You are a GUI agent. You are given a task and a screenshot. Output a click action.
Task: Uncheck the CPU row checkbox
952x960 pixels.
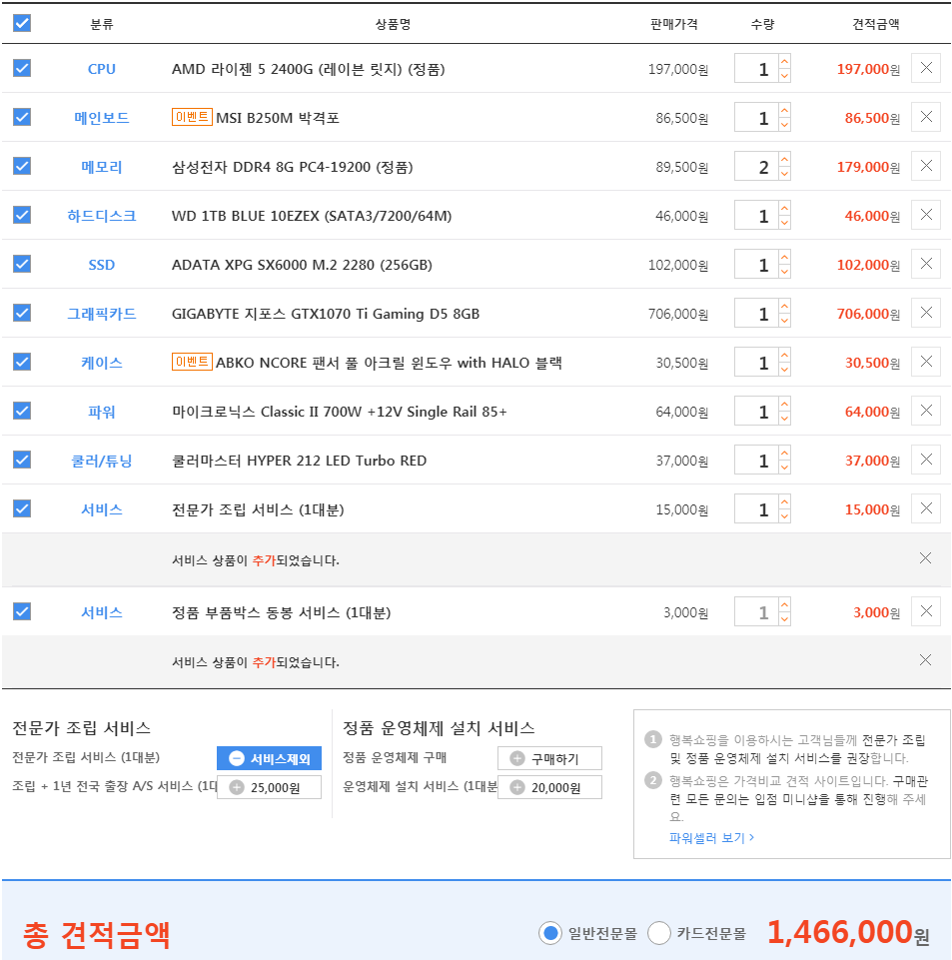click(22, 68)
